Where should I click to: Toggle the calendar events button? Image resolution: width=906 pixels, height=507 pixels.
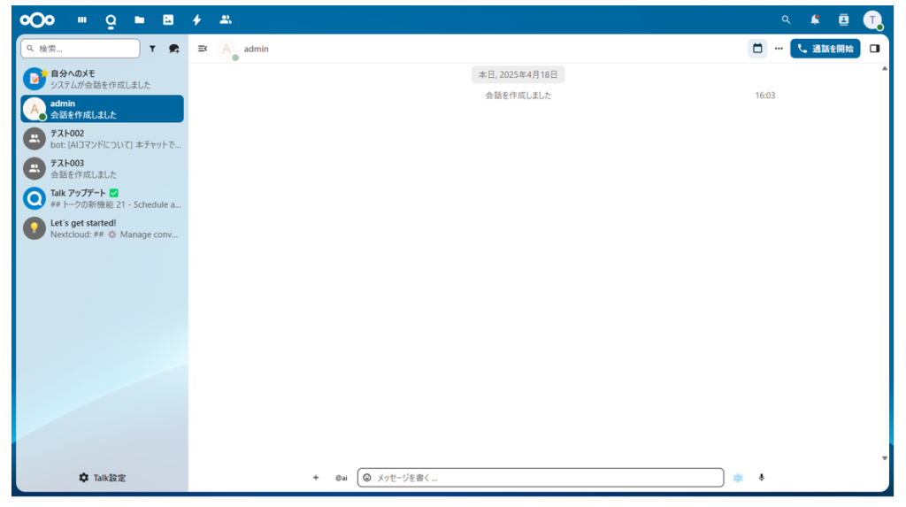[x=757, y=49]
